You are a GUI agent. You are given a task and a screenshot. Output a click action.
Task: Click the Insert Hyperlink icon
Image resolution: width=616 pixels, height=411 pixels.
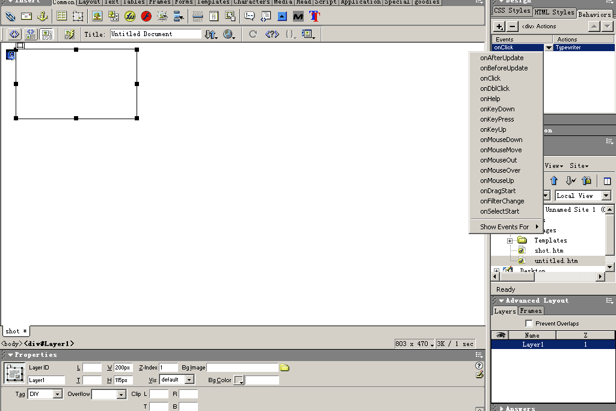[x=10, y=16]
